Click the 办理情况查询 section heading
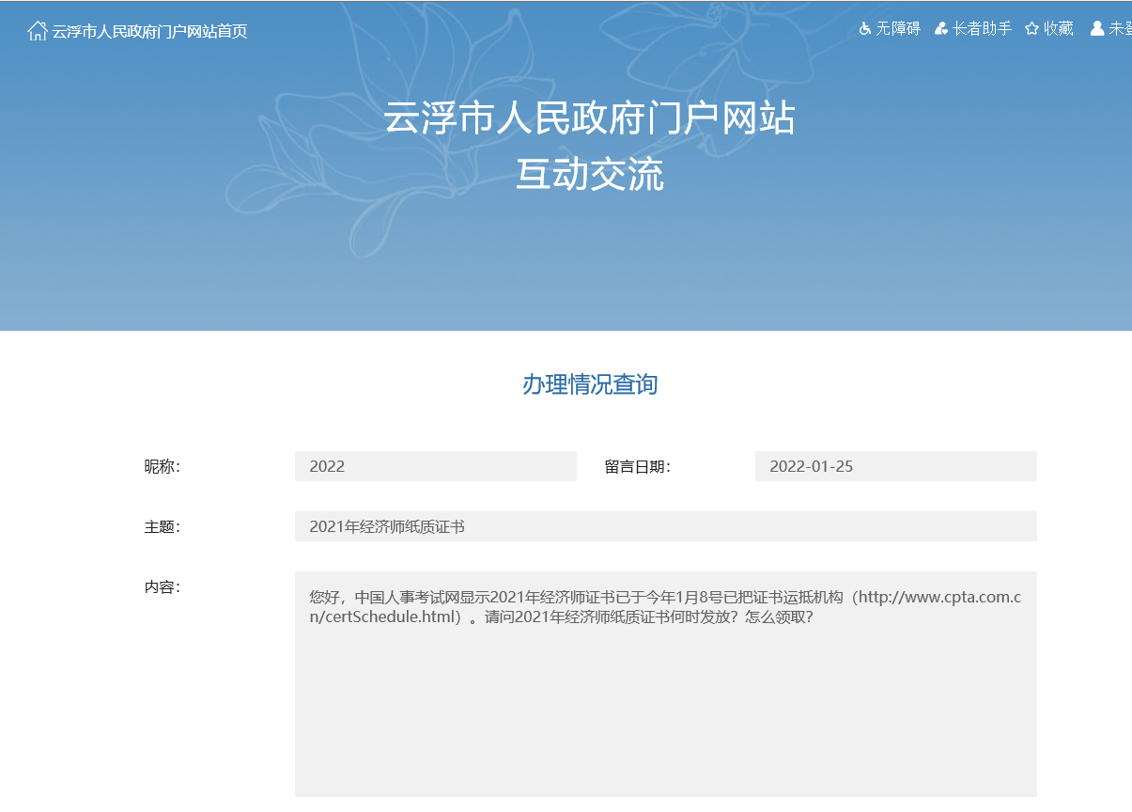The image size is (1132, 812). 589,384
